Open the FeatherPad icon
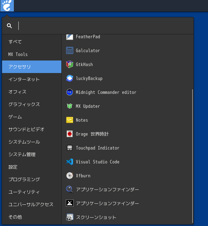Image resolution: width=208 pixels, height=226 pixels. [70, 37]
